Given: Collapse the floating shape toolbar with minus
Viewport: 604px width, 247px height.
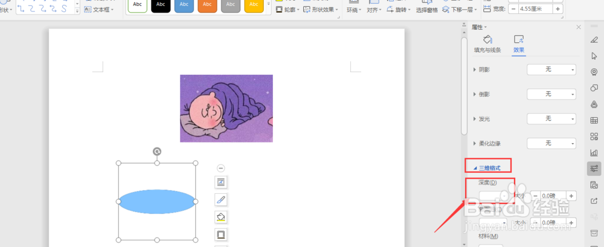Looking at the screenshot, I should coord(220,168).
